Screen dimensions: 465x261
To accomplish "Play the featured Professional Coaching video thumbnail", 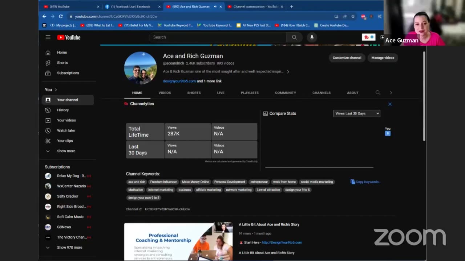I will point(178,241).
